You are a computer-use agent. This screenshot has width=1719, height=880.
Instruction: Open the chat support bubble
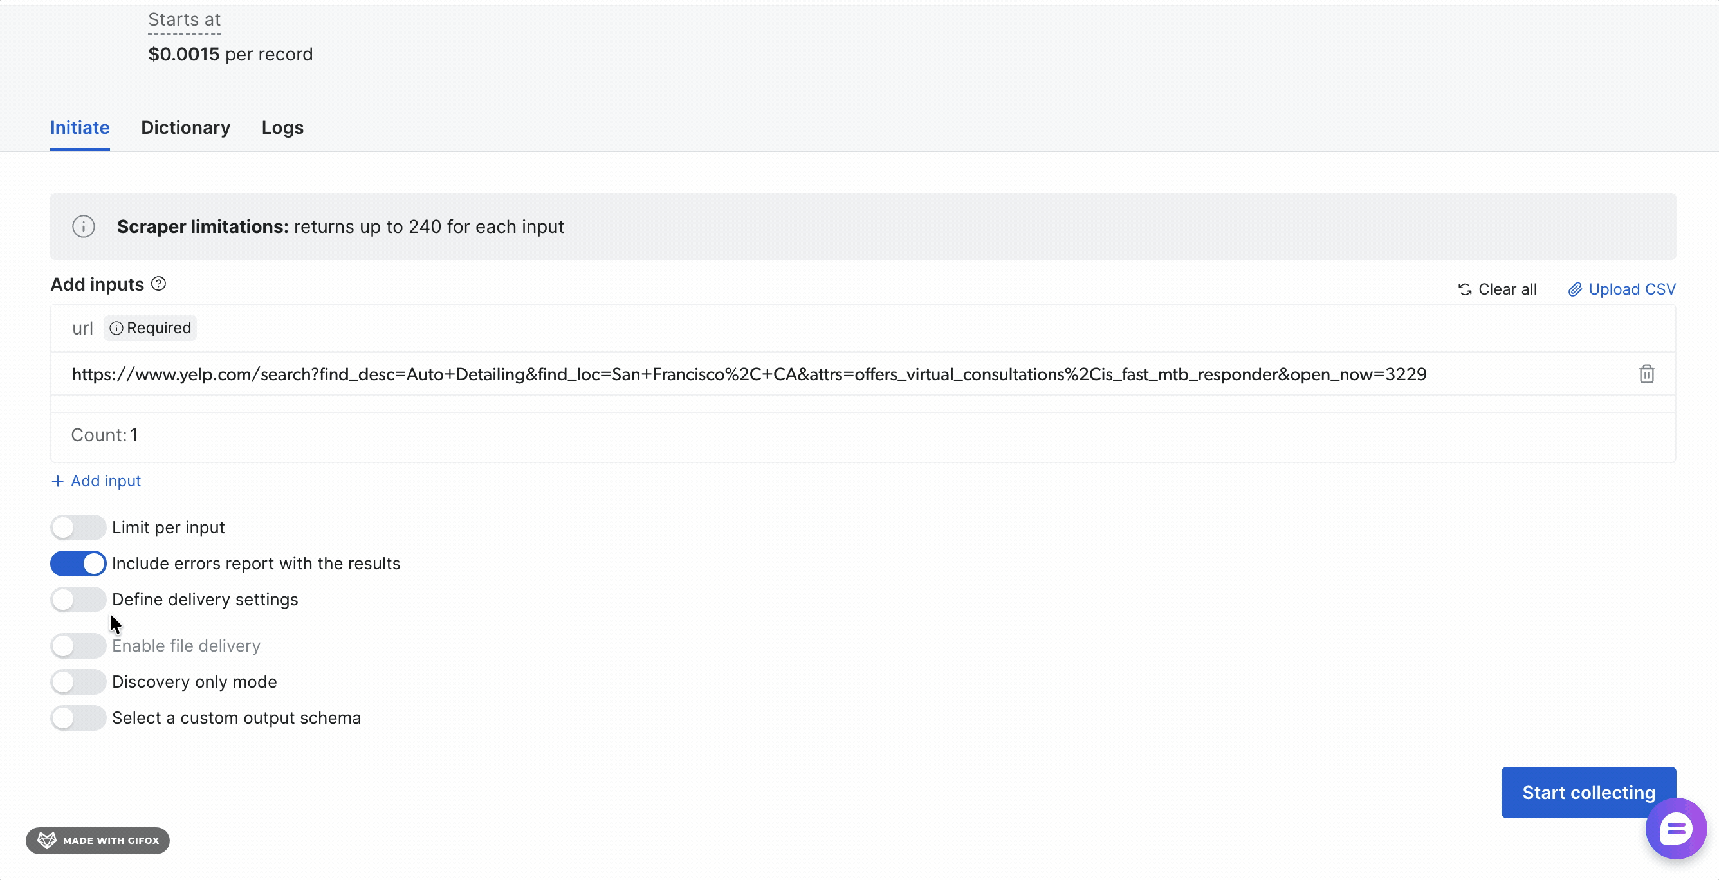coord(1676,829)
